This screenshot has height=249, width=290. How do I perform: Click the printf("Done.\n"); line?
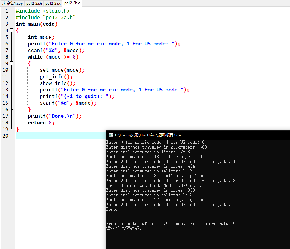point(54,116)
